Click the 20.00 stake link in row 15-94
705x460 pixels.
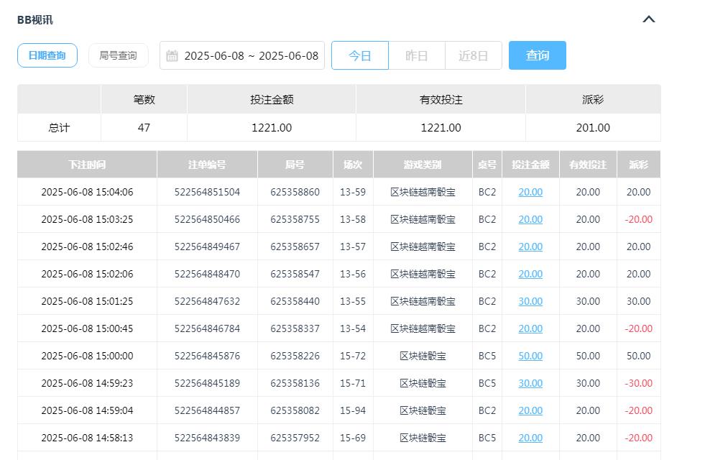coord(530,410)
